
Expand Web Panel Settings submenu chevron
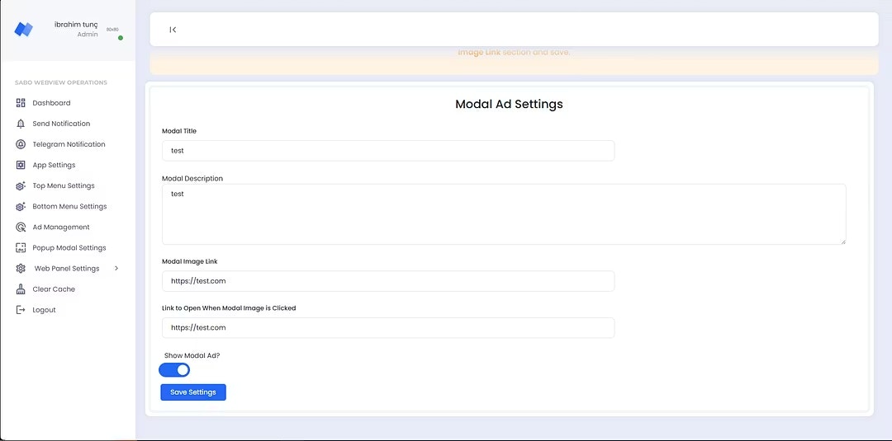point(116,268)
